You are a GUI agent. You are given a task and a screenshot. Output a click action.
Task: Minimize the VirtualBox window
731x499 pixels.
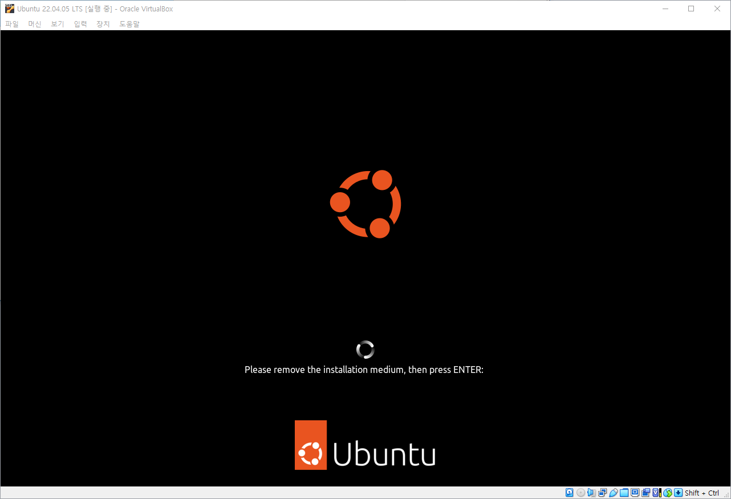point(665,9)
